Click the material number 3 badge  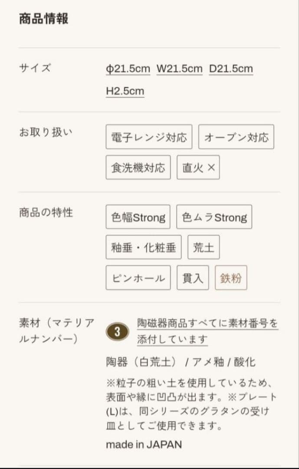(117, 332)
